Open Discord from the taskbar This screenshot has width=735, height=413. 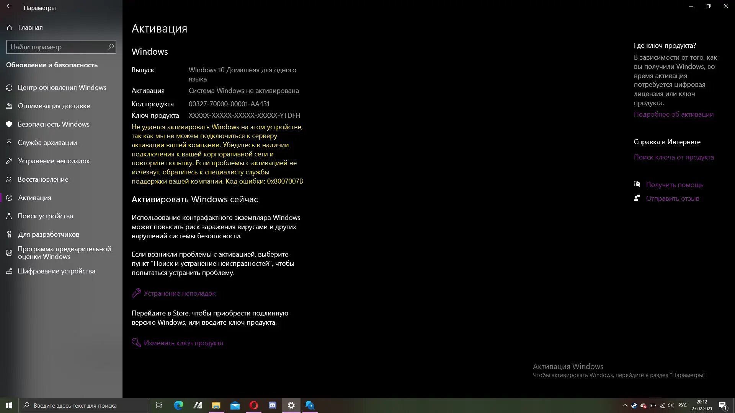pyautogui.click(x=273, y=405)
